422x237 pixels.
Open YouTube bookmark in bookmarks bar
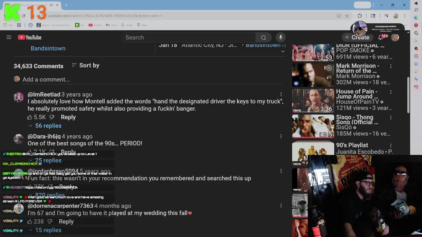point(95,25)
